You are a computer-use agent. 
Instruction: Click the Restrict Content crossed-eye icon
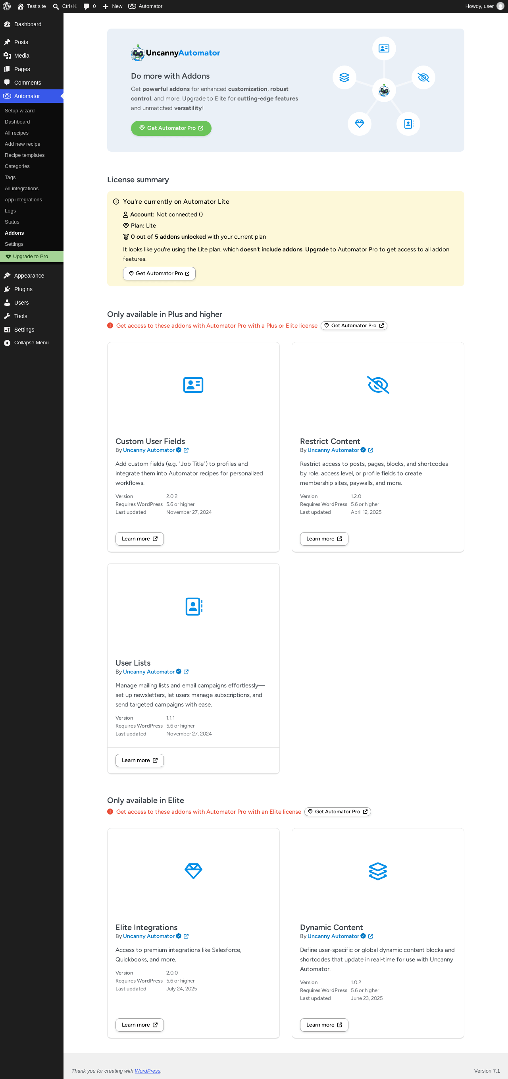point(378,385)
